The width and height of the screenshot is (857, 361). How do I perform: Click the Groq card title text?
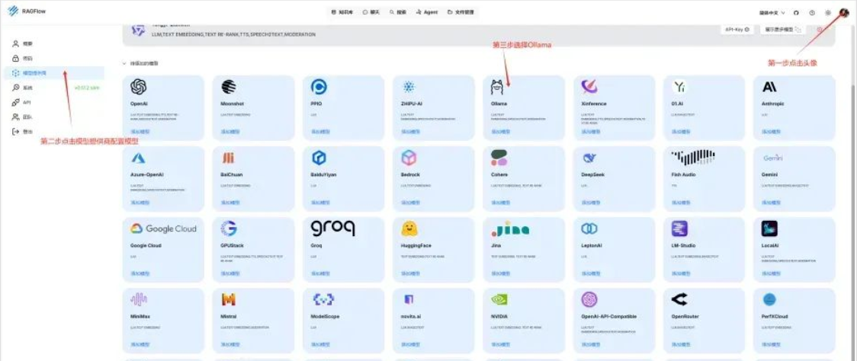pyautogui.click(x=316, y=246)
